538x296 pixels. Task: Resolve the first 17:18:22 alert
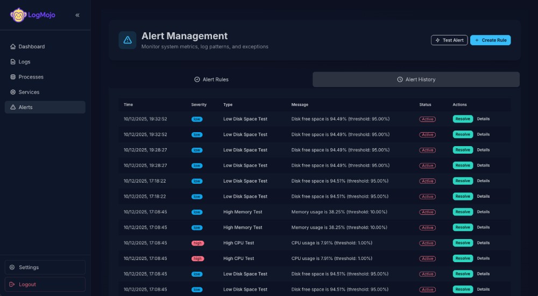point(463,181)
